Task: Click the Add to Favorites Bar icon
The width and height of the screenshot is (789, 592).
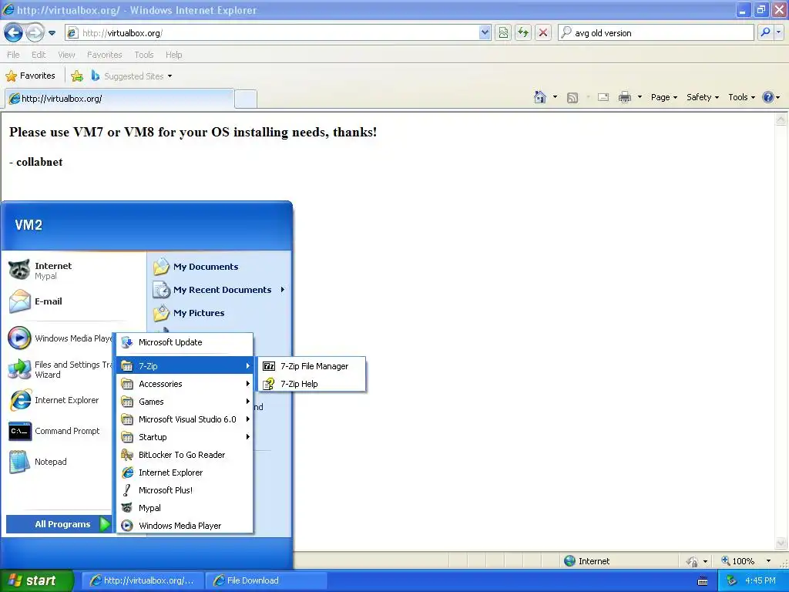Action: point(77,76)
